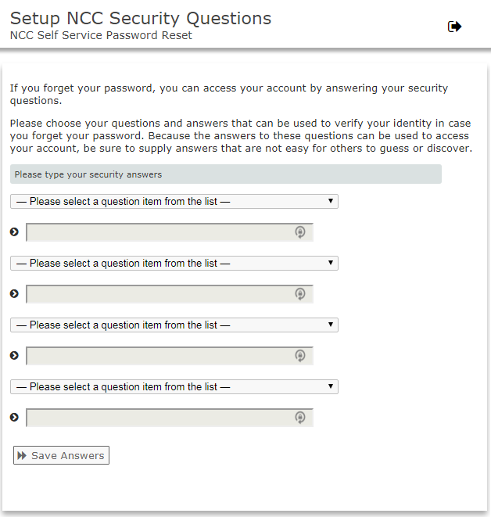Open the third security question dropdown

(174, 325)
